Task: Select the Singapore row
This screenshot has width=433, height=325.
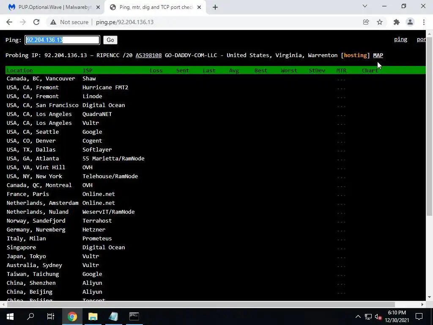Action: point(215,247)
